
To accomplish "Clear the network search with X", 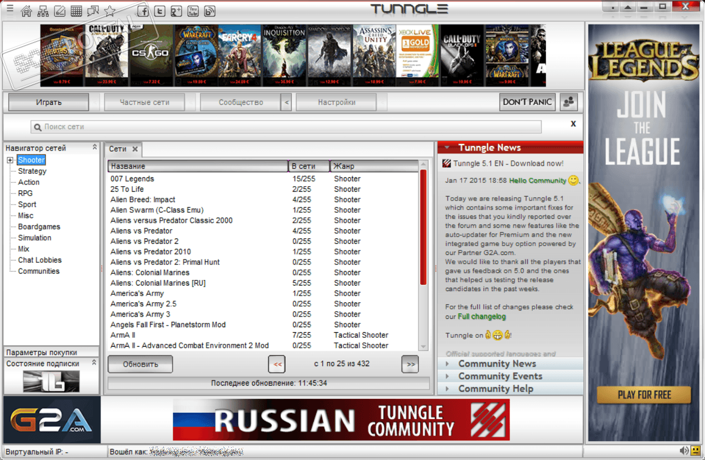I will tap(573, 124).
